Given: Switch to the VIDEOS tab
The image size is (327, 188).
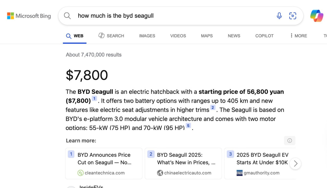Looking at the screenshot, I should point(178,36).
